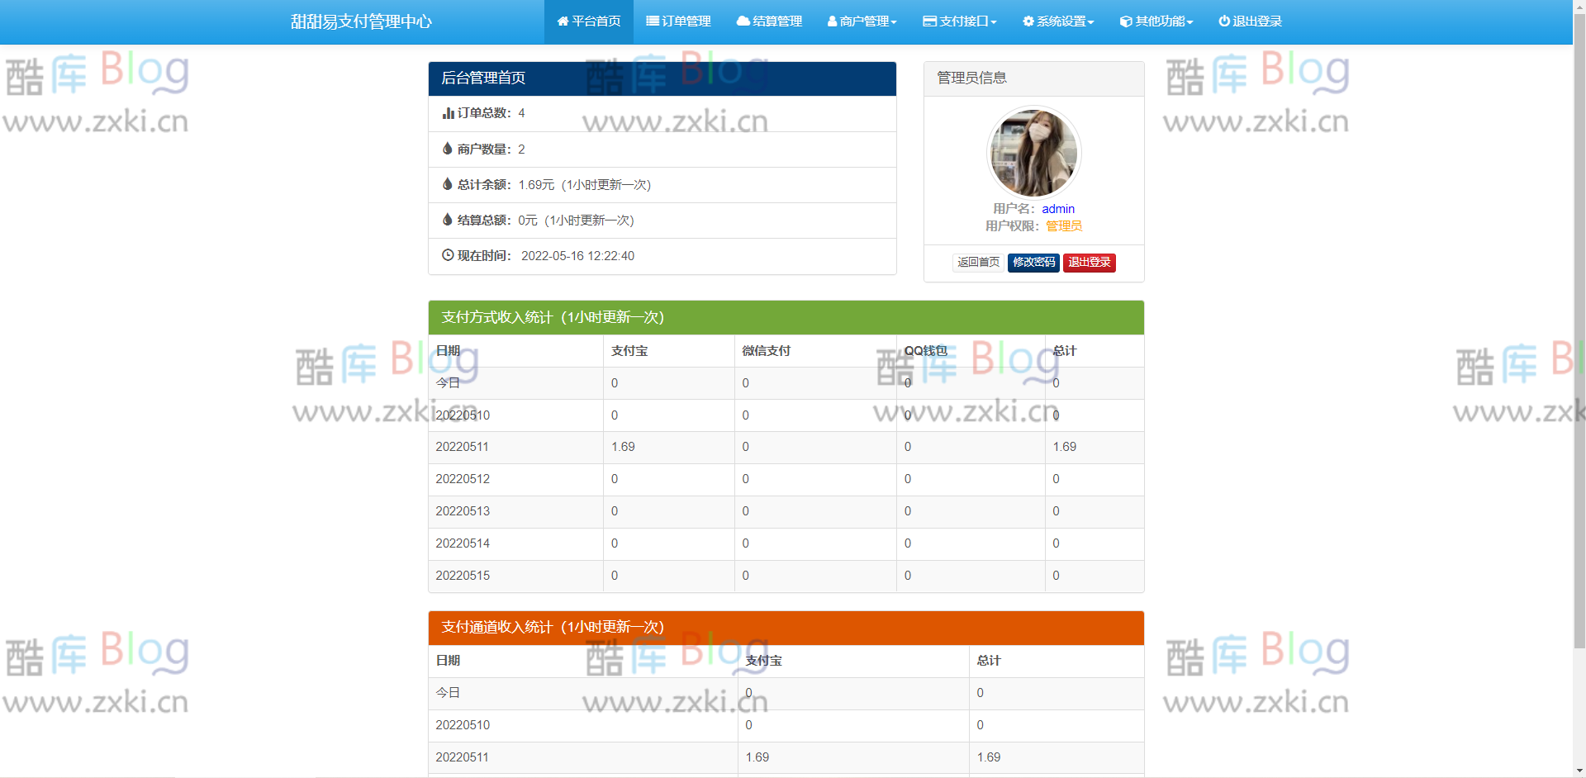Image resolution: width=1586 pixels, height=778 pixels.
Task: Click the administrator avatar photo
Action: [1033, 153]
